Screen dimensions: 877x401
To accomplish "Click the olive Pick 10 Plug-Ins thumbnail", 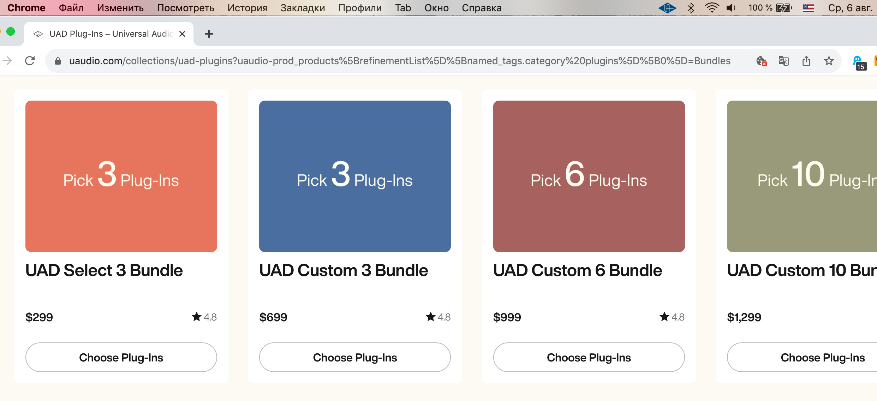I will tap(801, 176).
